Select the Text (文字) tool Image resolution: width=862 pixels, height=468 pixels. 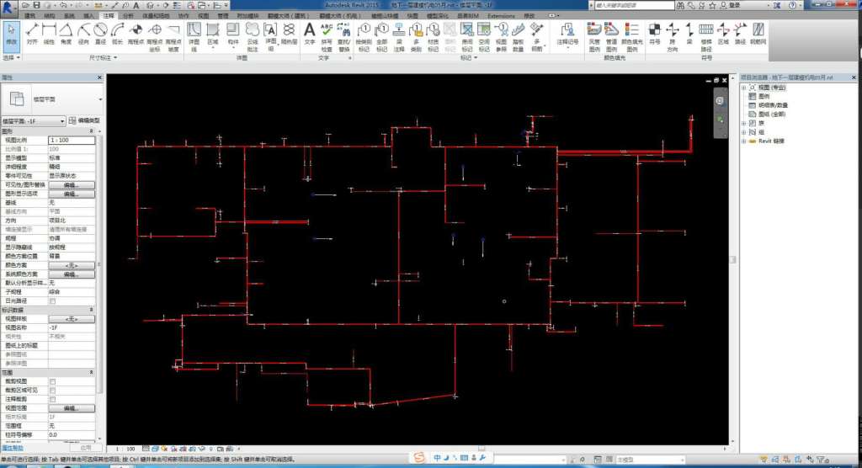(x=310, y=34)
